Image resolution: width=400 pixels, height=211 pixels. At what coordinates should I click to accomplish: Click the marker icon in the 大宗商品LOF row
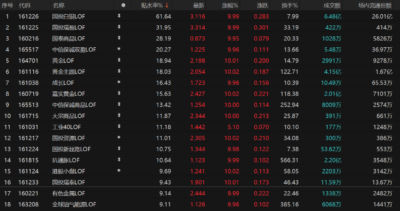(x=119, y=115)
